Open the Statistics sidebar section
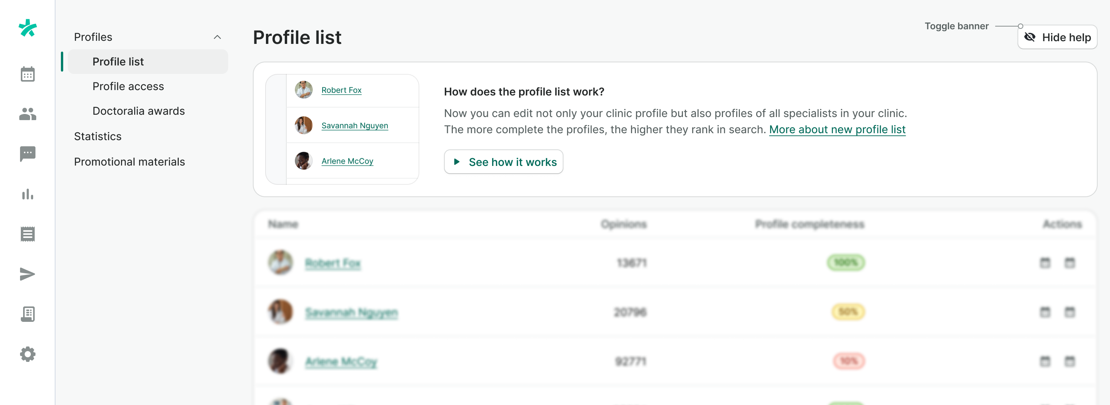The height and width of the screenshot is (405, 1110). 98,136
